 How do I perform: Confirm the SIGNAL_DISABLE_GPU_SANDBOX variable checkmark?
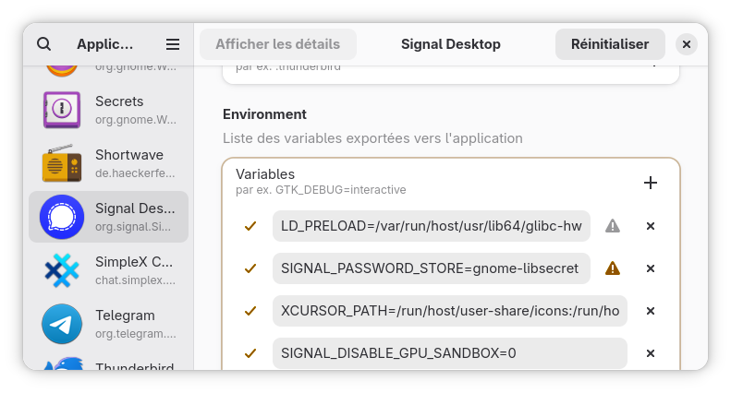click(250, 353)
